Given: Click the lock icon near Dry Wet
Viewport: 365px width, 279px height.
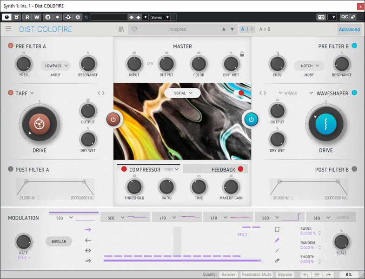Looking at the screenshot, I should 242,54.
